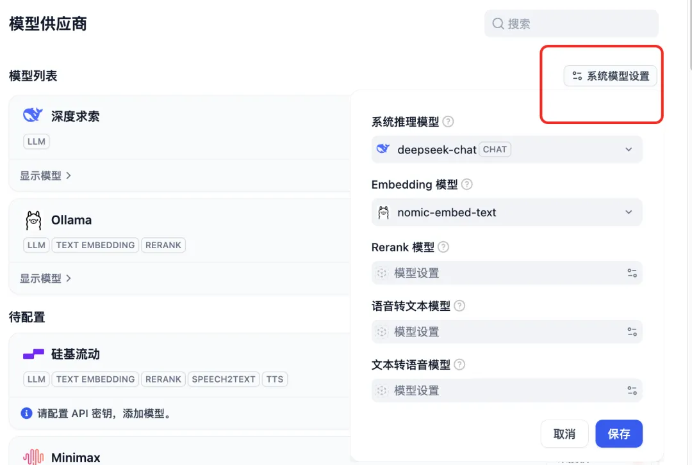Click the 硅基流动 provider name

click(76, 354)
